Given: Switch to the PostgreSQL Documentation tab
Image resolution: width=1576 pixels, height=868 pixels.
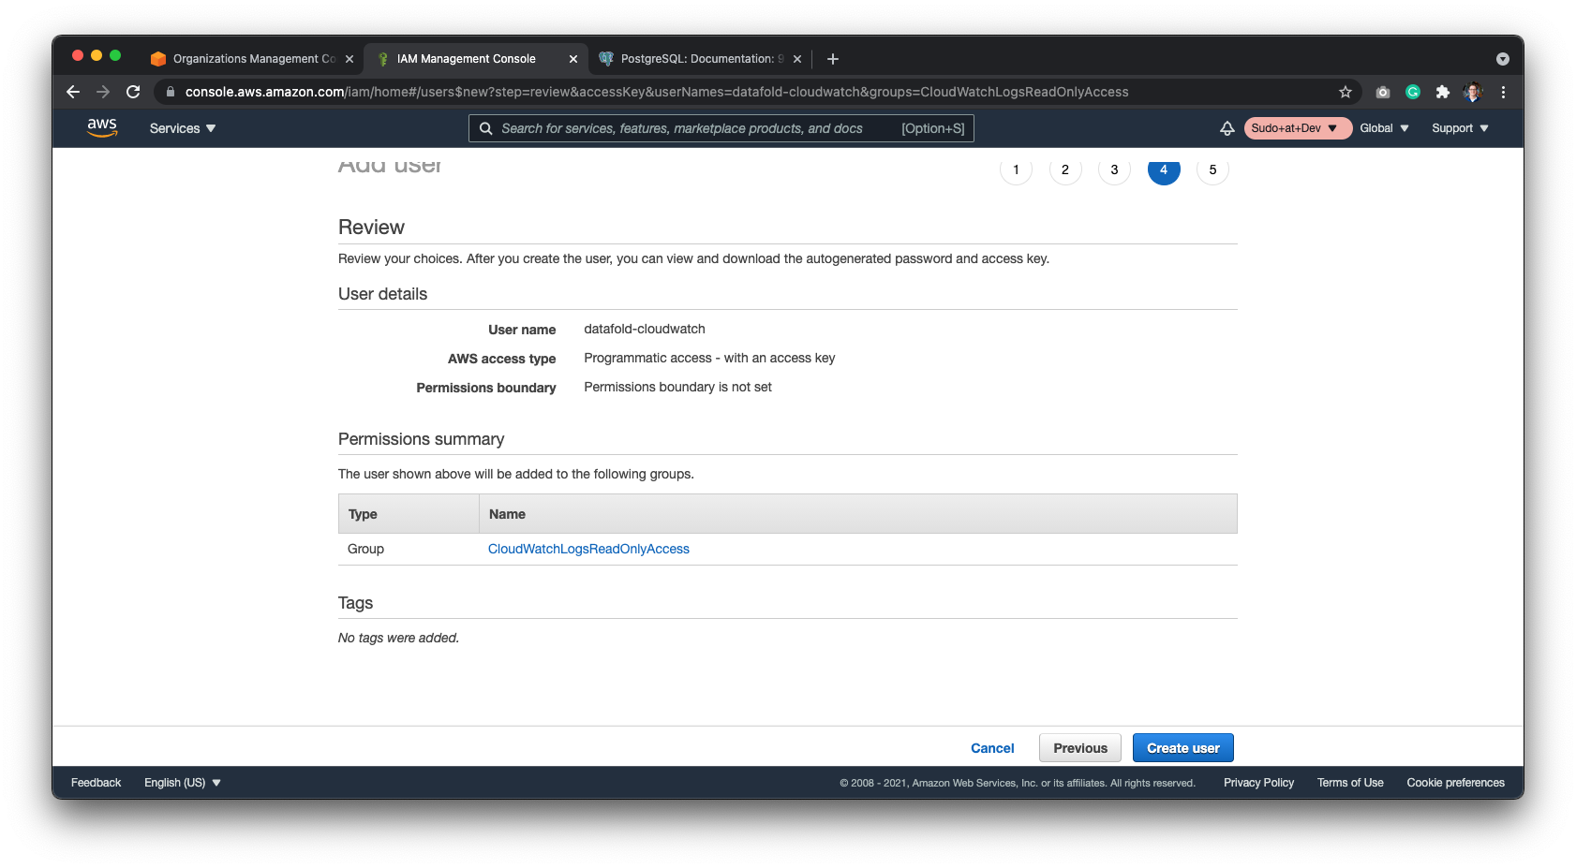Looking at the screenshot, I should (x=702, y=59).
